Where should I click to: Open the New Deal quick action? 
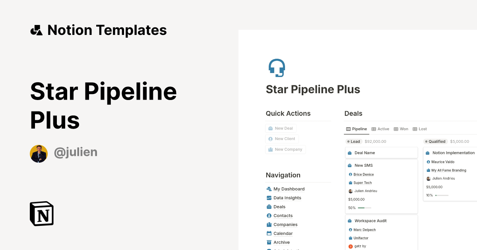281,128
